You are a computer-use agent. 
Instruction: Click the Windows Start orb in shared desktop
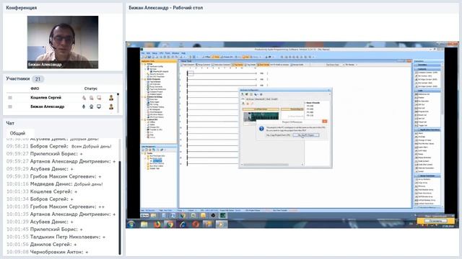pos(131,224)
